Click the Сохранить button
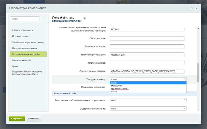Screen dimensions: 207x129 [x=17, y=119]
